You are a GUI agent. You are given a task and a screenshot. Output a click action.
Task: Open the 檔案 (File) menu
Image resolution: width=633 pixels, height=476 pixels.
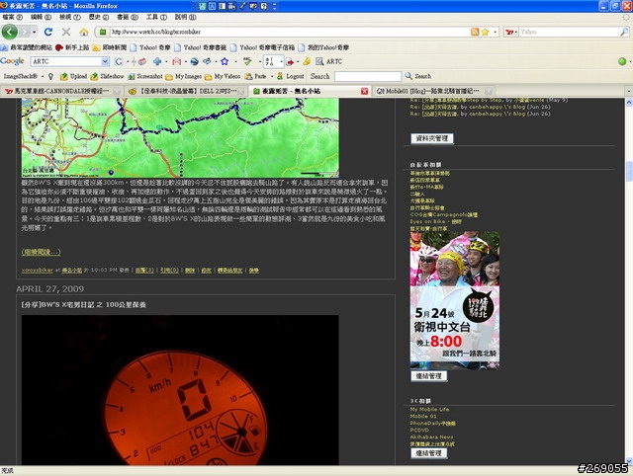click(x=12, y=17)
